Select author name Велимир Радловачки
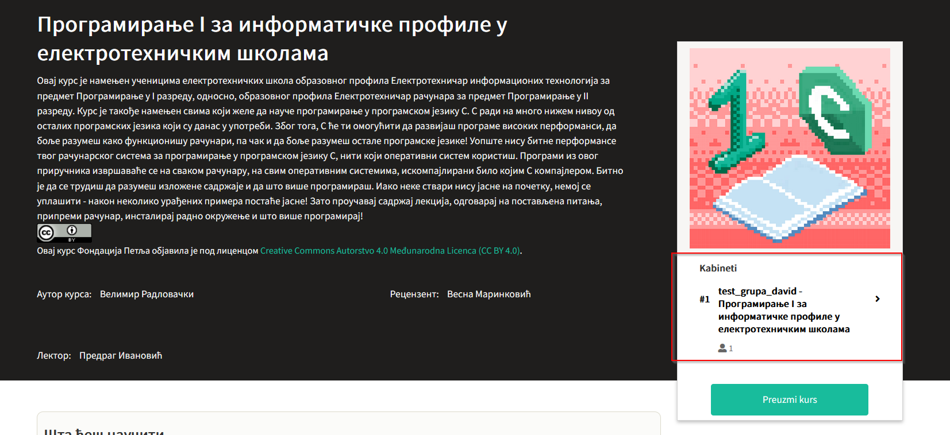 click(x=147, y=294)
